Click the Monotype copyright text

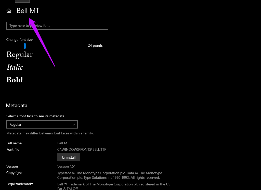[110, 175]
